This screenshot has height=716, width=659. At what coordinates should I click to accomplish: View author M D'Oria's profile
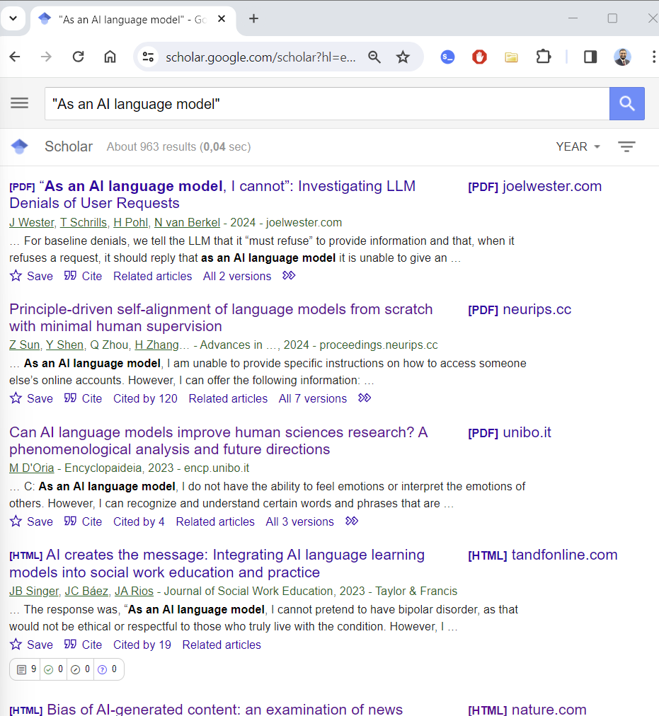click(32, 468)
